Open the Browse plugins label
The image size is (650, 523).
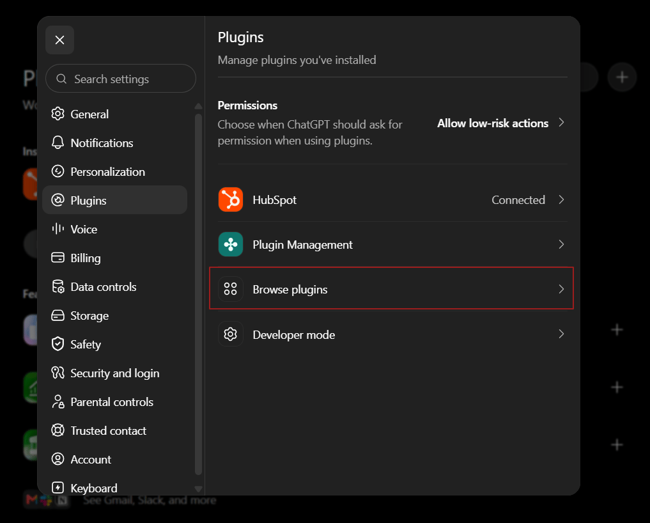pyautogui.click(x=290, y=290)
